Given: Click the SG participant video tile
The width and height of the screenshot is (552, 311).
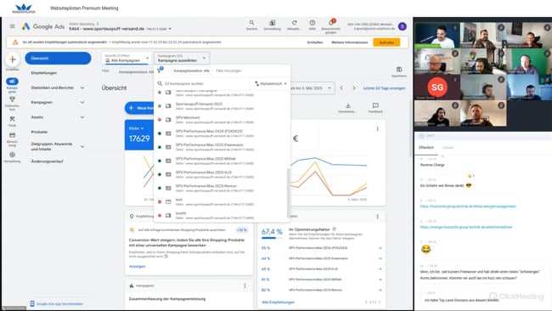Looking at the screenshot, I should (x=437, y=87).
